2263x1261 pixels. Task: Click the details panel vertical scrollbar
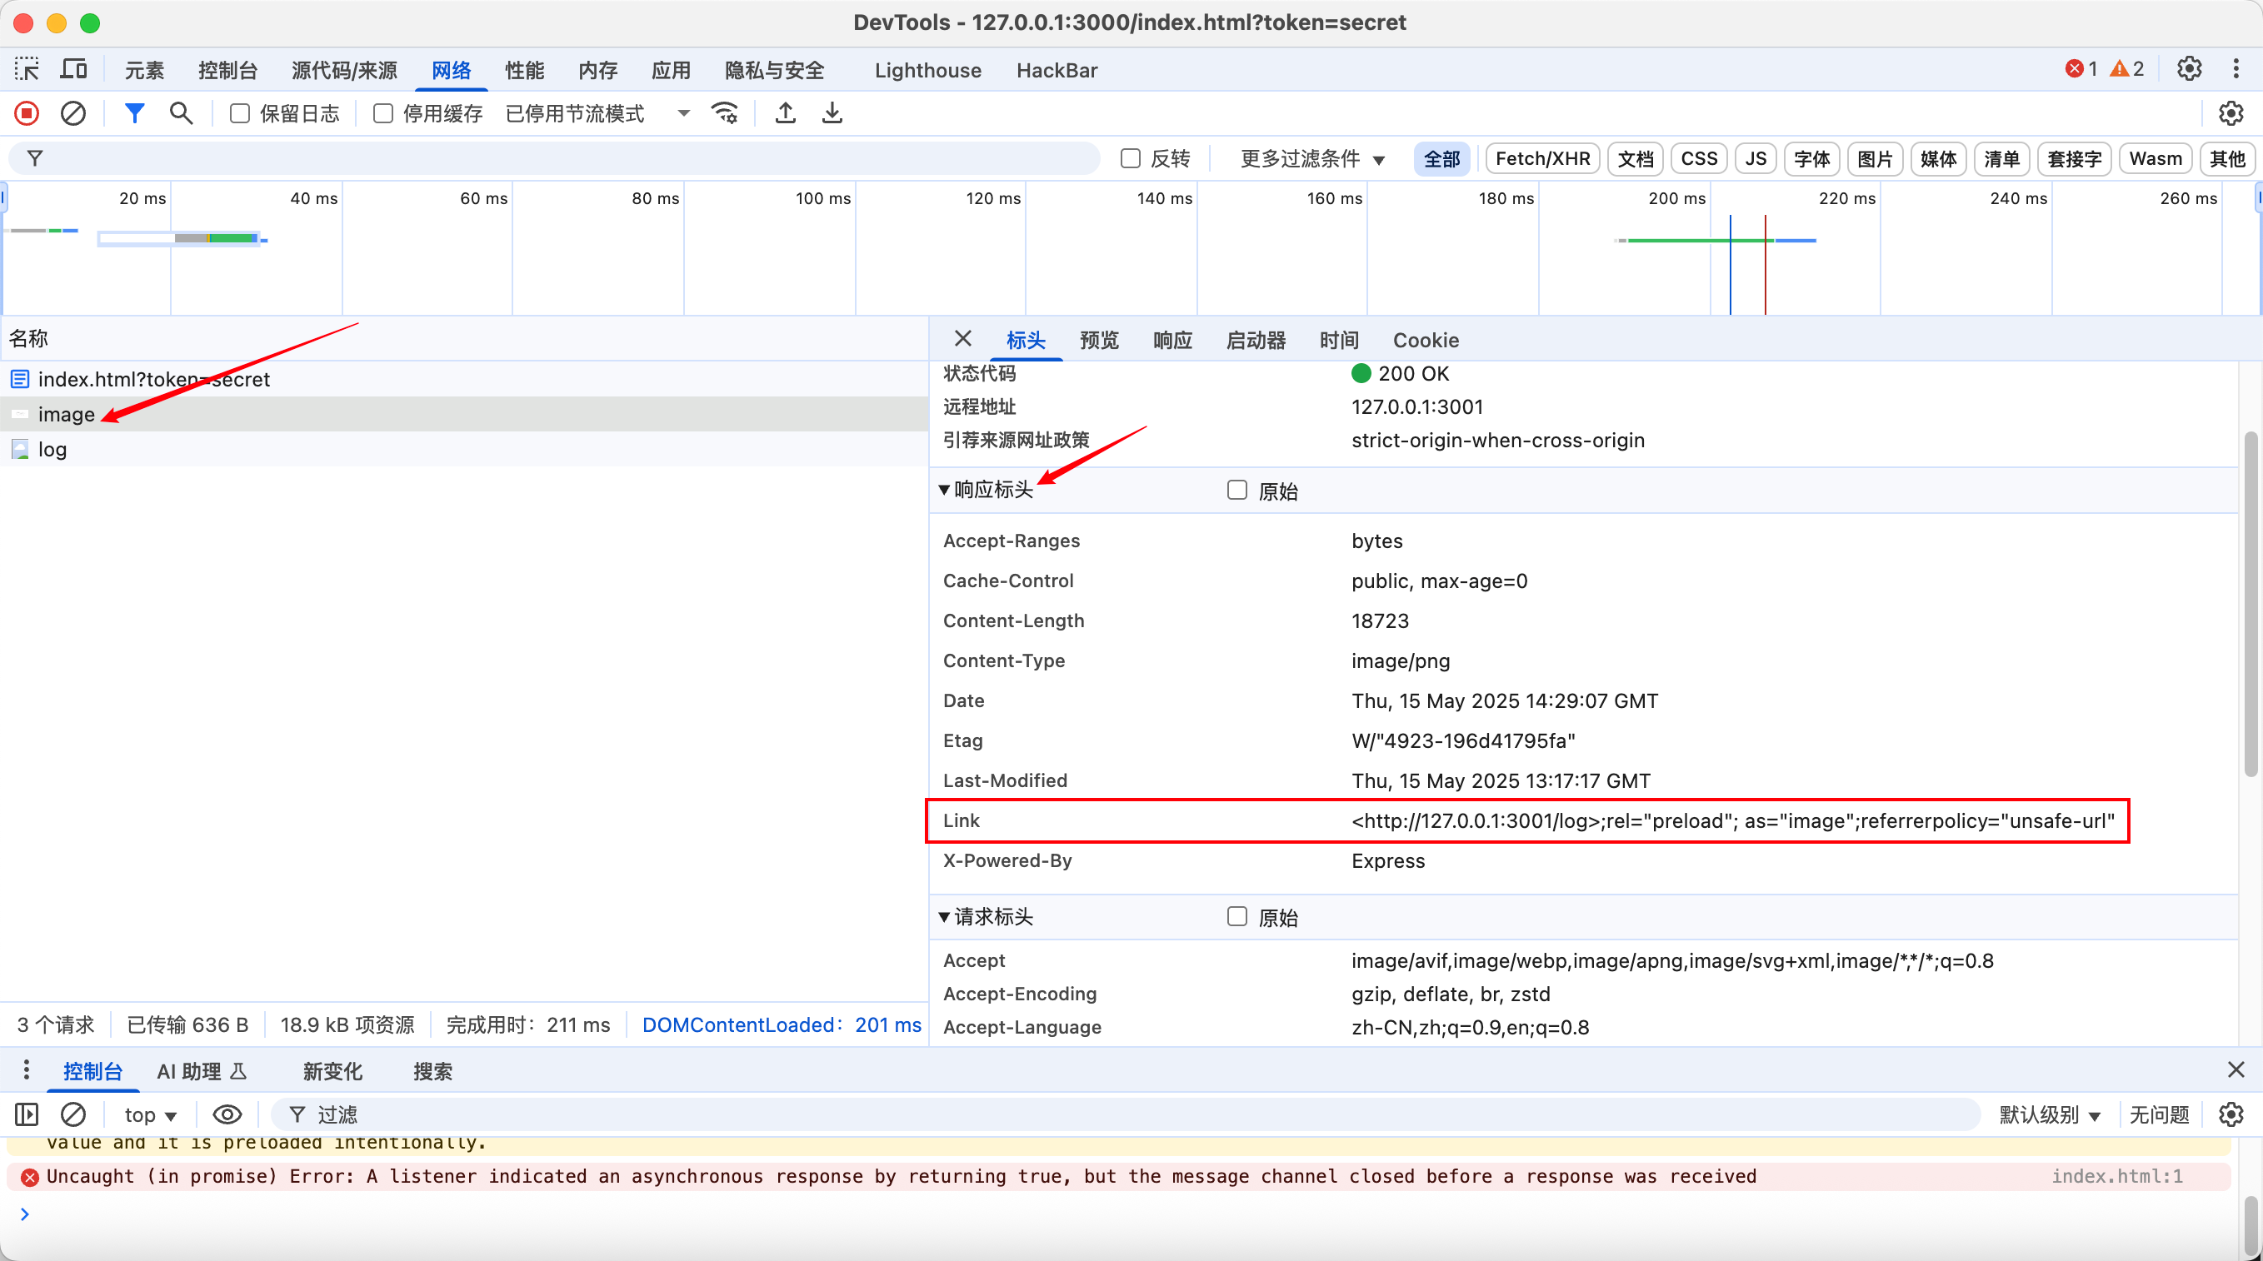point(2252,606)
